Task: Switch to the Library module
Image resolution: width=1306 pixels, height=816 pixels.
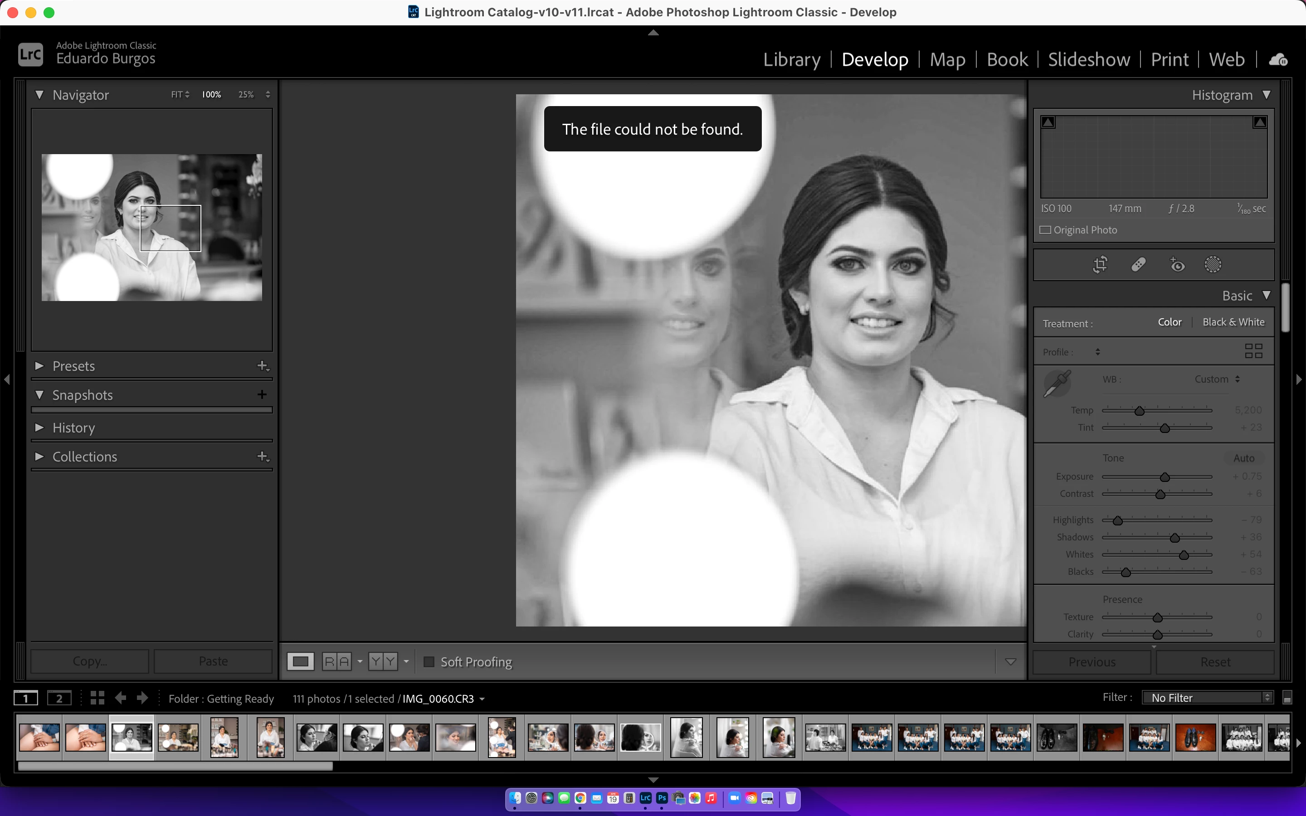Action: point(791,59)
